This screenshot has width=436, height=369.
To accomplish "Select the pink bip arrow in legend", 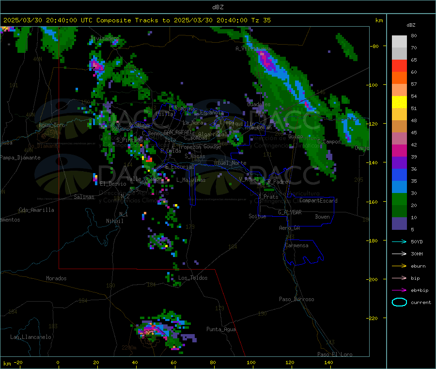I will (x=399, y=278).
